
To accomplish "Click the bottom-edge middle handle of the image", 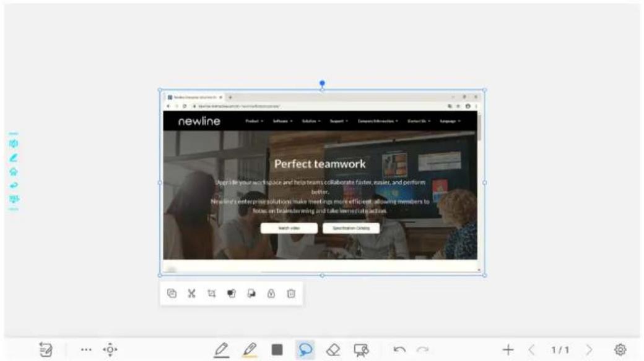I will coord(323,275).
